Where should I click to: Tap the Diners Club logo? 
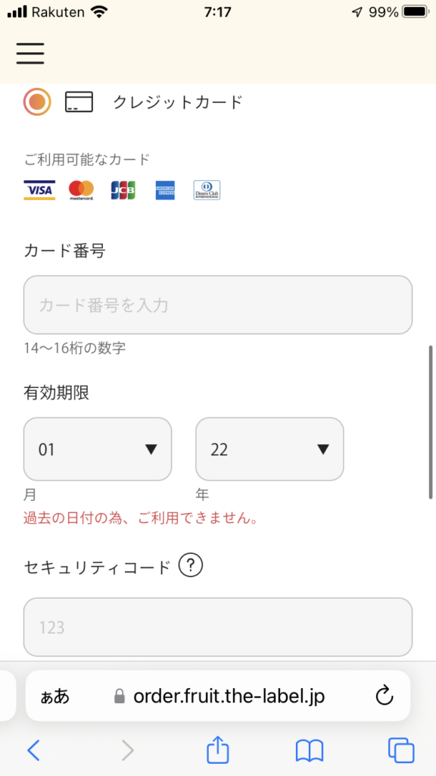tap(207, 190)
